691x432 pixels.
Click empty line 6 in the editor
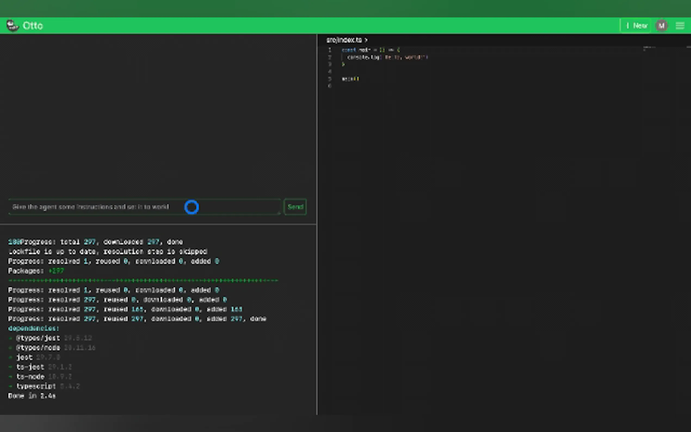371,86
